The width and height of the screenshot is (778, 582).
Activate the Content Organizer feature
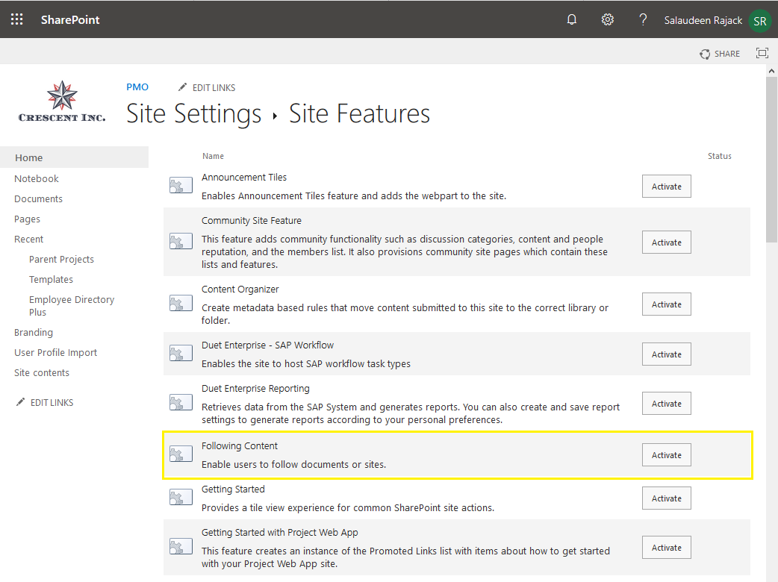coord(666,304)
